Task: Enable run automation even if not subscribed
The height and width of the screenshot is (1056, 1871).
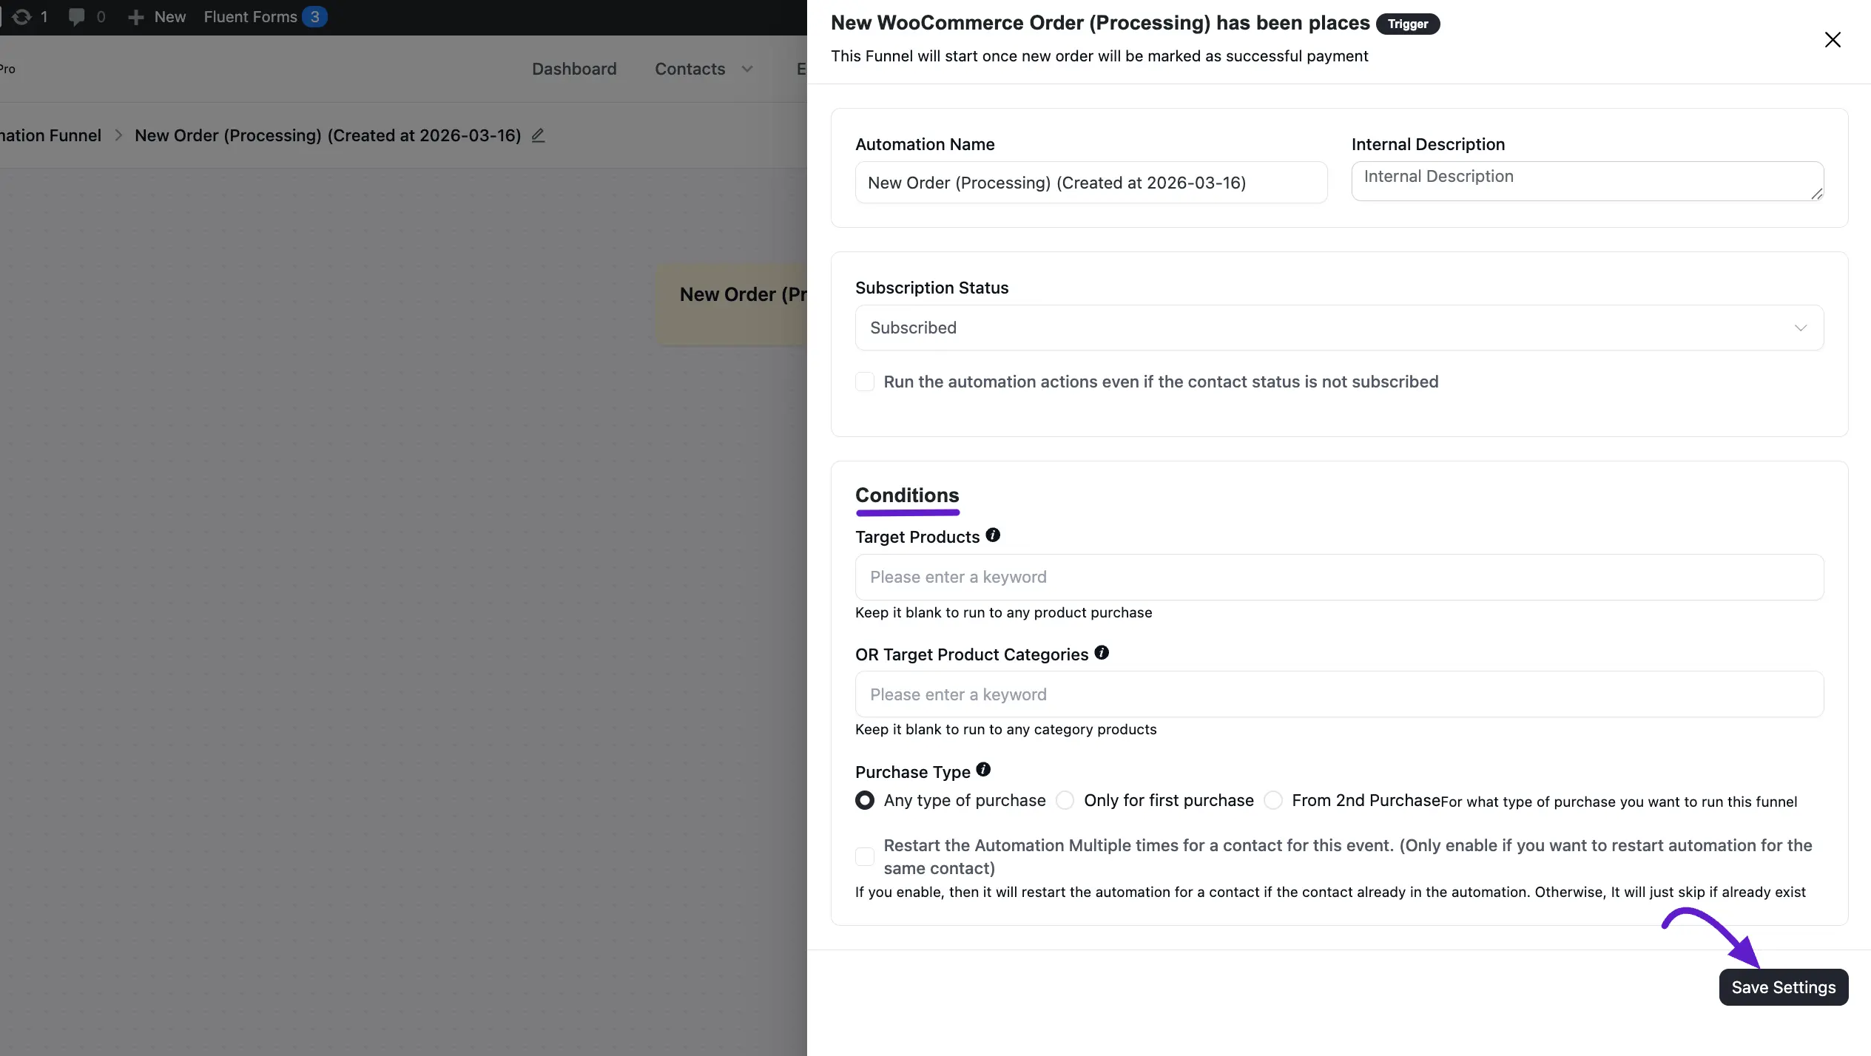Action: click(865, 382)
